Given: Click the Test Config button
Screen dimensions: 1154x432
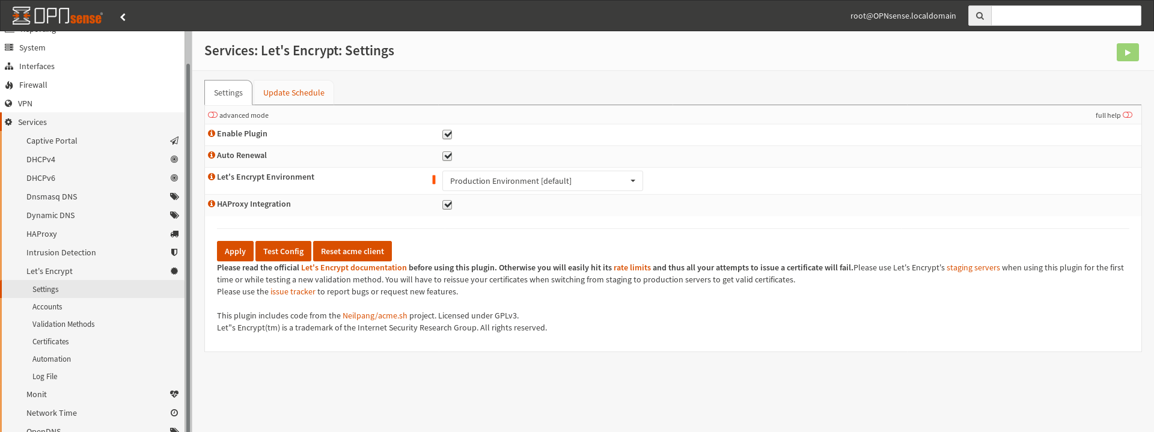Looking at the screenshot, I should point(283,251).
